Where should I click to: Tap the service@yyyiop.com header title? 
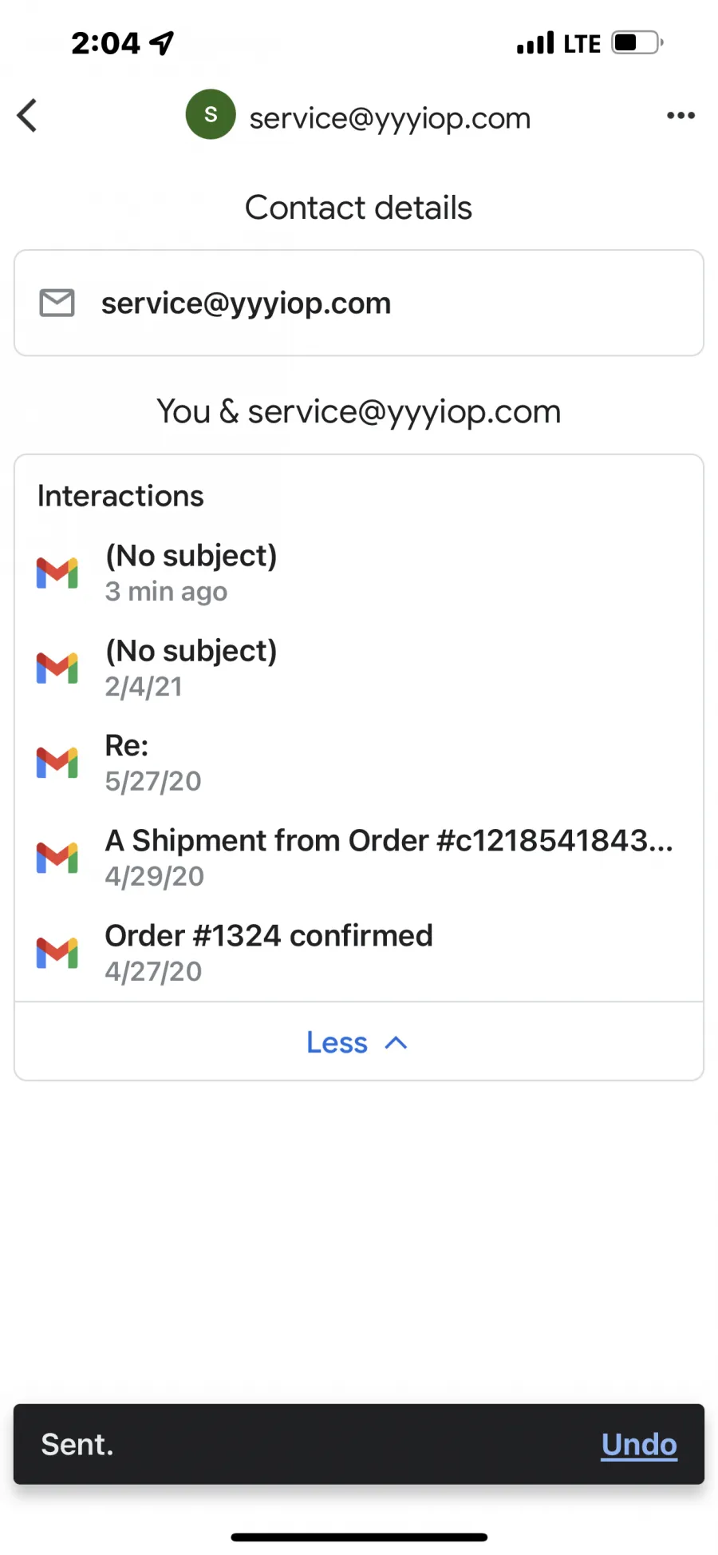click(390, 118)
